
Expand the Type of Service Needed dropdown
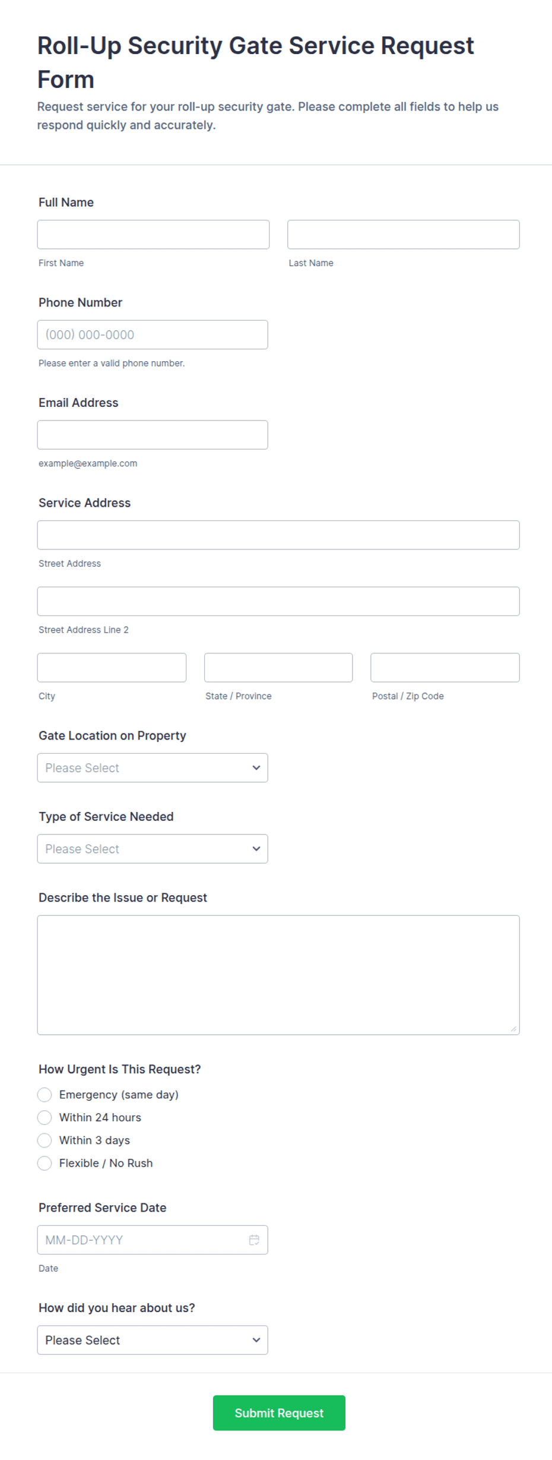click(153, 849)
